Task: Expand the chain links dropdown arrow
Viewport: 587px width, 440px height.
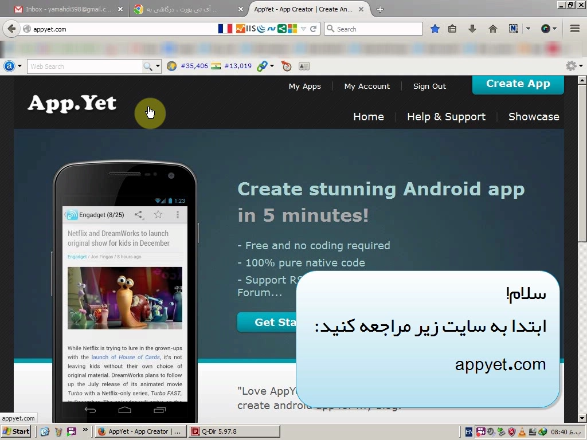Action: [272, 66]
